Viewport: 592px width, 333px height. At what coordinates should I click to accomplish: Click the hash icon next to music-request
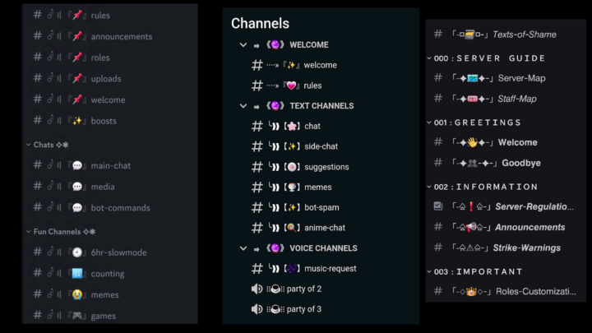tap(257, 268)
